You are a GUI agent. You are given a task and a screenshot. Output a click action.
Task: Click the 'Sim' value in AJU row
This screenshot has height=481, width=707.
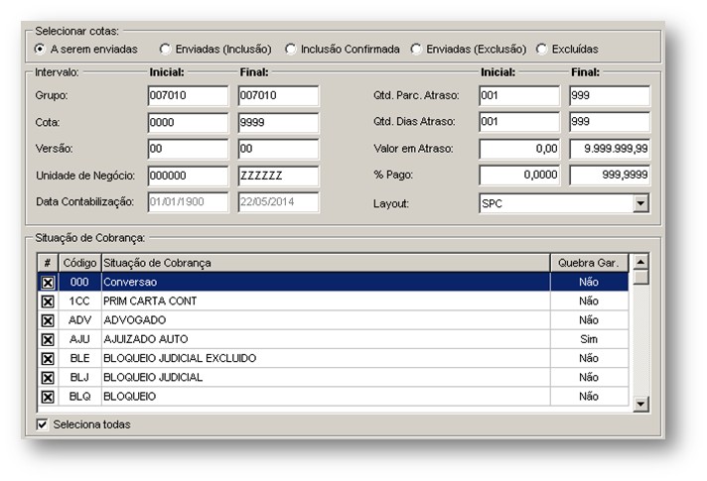point(589,338)
